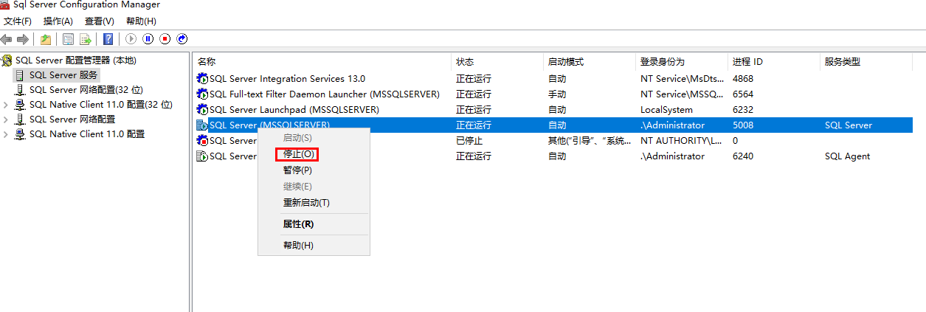Select SQL Server 服务 in the tree
926x312 pixels.
click(63, 75)
